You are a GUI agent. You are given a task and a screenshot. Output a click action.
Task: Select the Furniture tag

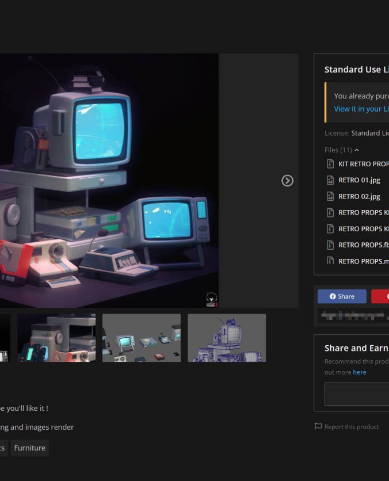pos(29,448)
